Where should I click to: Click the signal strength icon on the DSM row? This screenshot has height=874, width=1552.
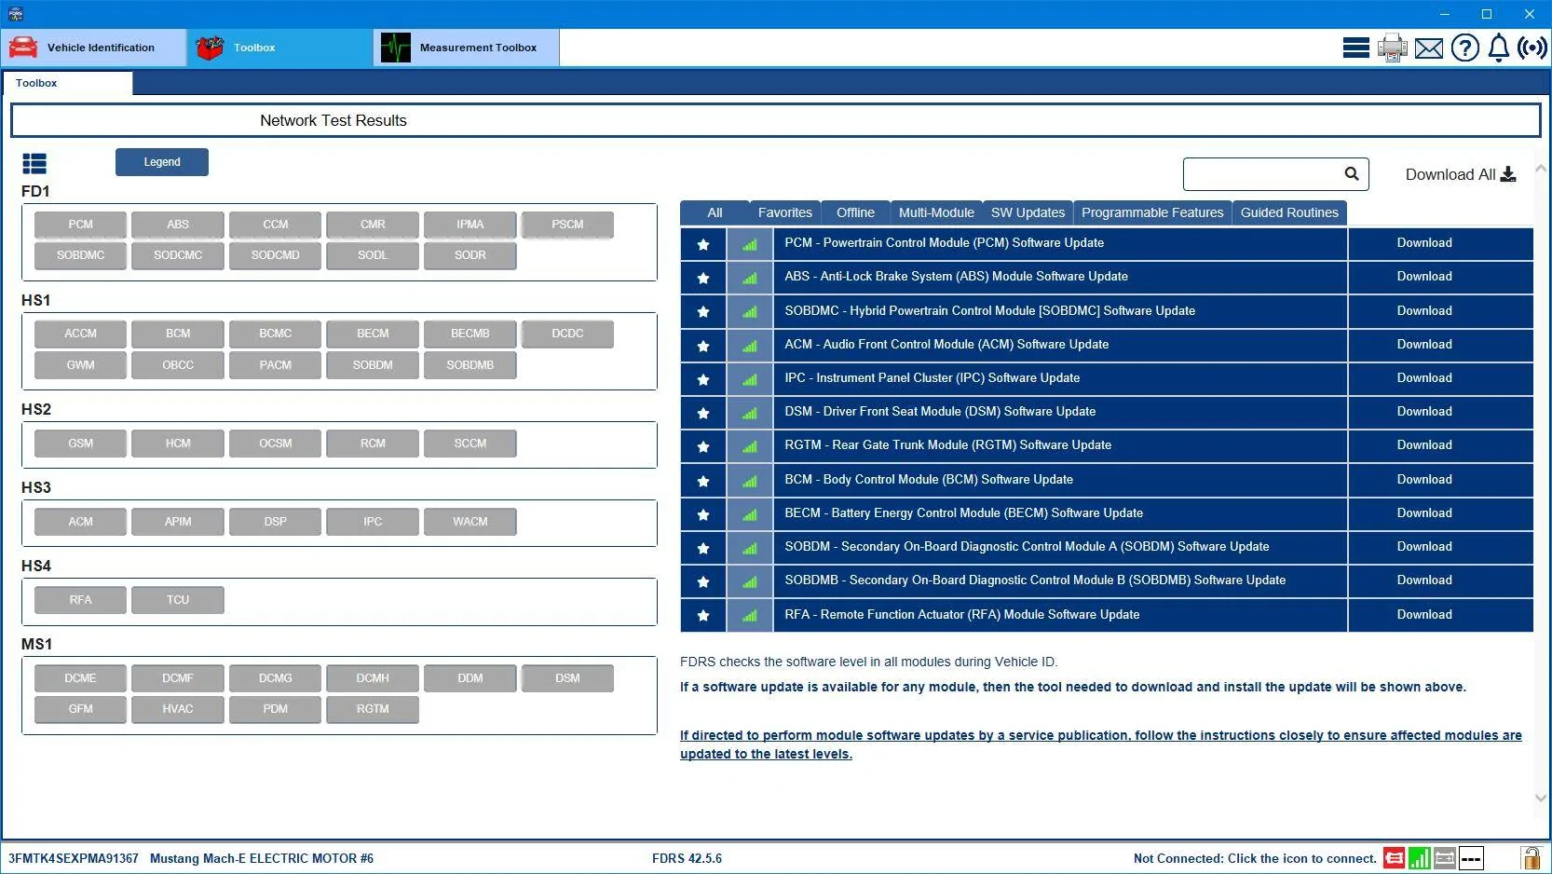(750, 413)
